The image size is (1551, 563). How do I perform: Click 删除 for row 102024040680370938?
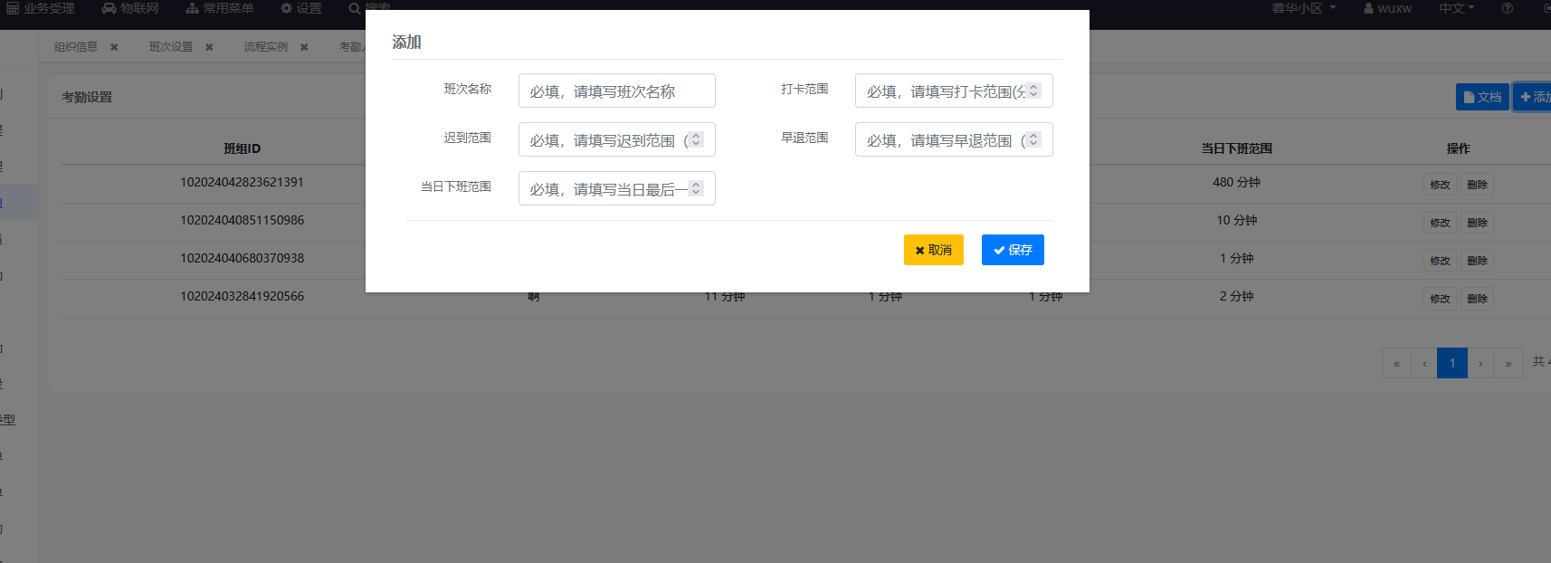[x=1477, y=261]
